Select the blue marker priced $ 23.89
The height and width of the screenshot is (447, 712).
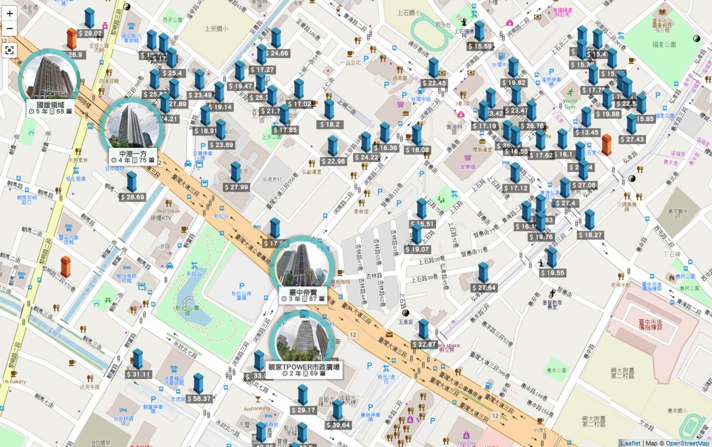click(220, 129)
